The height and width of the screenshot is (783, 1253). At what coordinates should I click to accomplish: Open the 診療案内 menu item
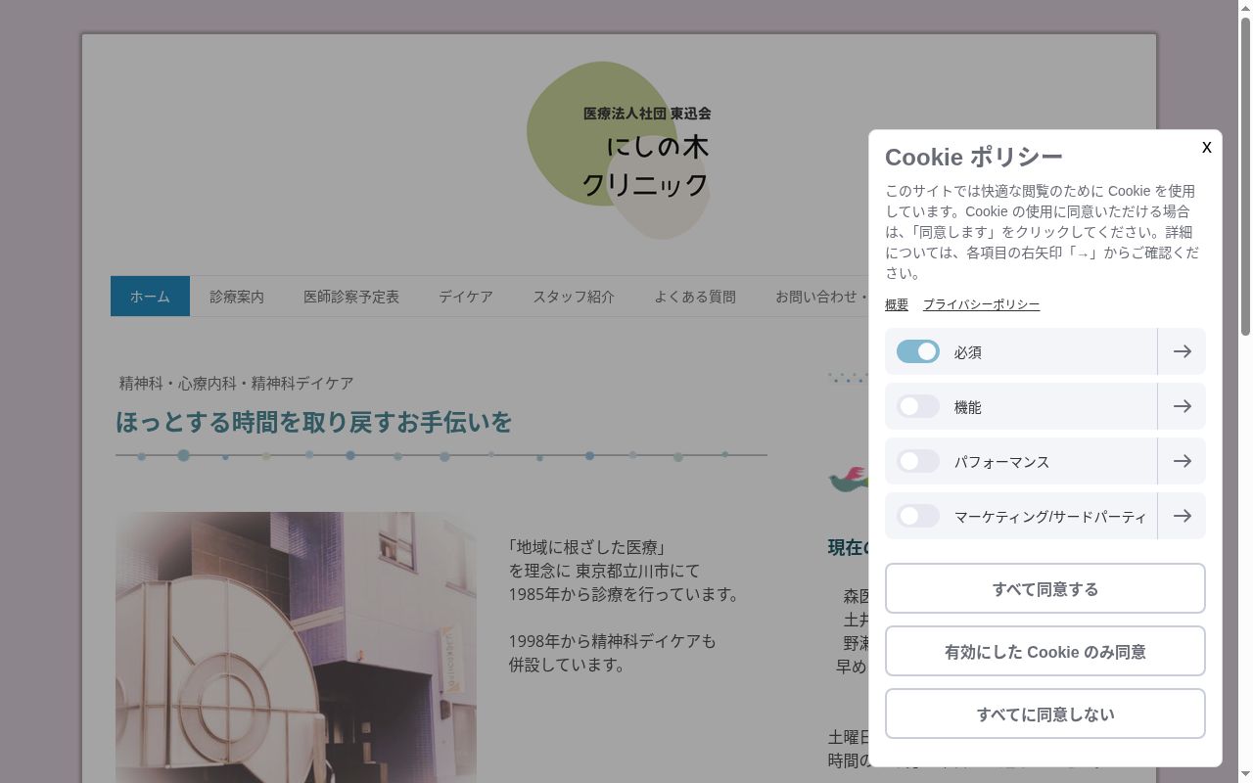point(237,297)
